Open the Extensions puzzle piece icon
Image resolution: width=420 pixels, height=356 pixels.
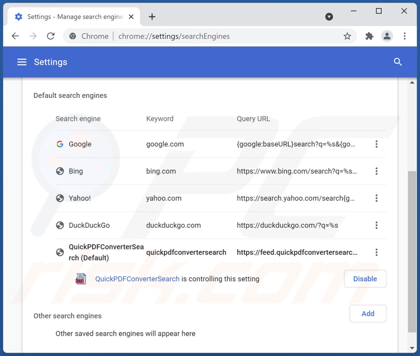point(369,36)
